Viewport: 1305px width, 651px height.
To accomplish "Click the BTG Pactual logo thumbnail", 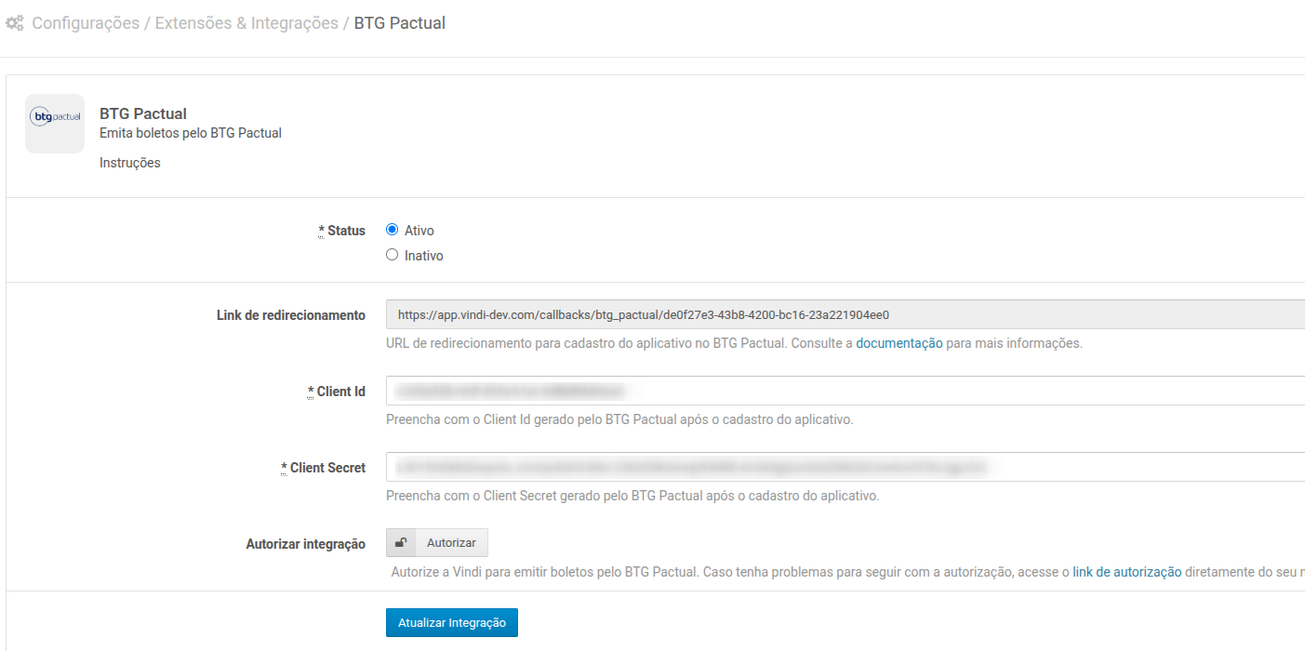I will pyautogui.click(x=55, y=123).
